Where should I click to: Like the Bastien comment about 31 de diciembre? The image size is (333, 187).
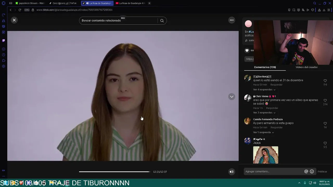(325, 81)
